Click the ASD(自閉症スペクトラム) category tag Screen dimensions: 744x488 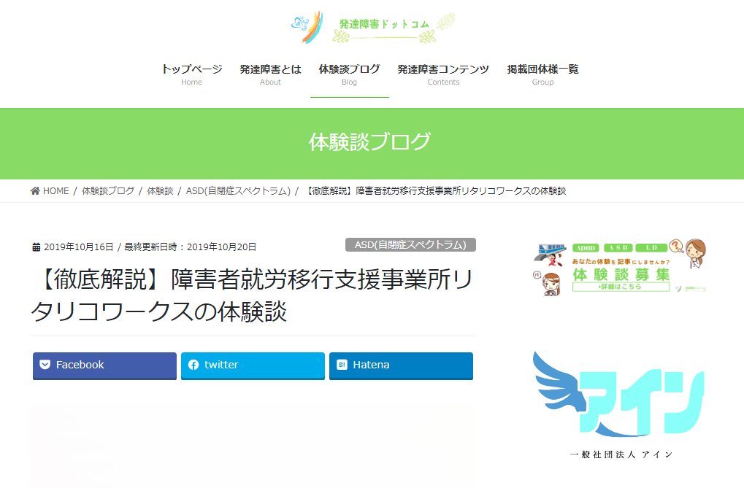coord(410,245)
